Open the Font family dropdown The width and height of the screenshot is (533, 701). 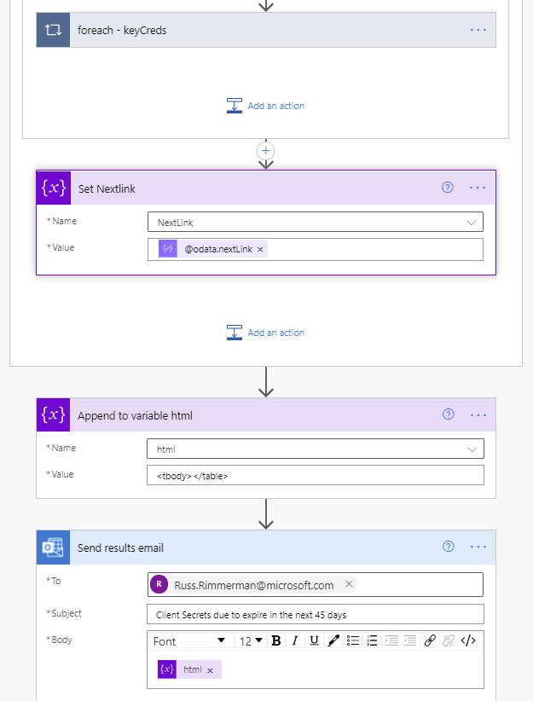point(189,640)
